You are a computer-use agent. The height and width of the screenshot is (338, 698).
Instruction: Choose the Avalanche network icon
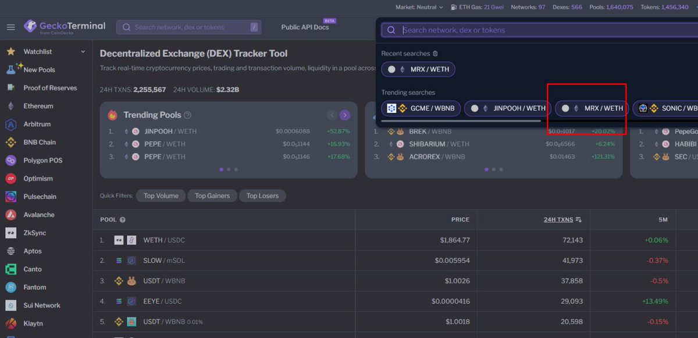point(10,215)
